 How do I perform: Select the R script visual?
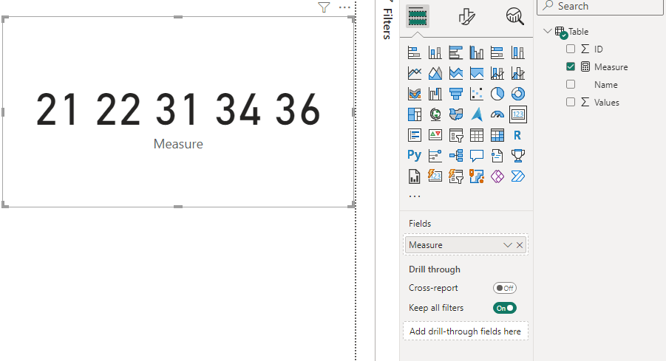517,135
